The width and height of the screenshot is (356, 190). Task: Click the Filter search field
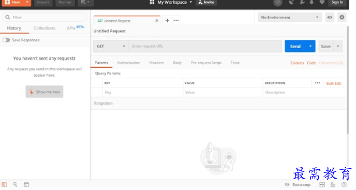pyautogui.click(x=44, y=17)
